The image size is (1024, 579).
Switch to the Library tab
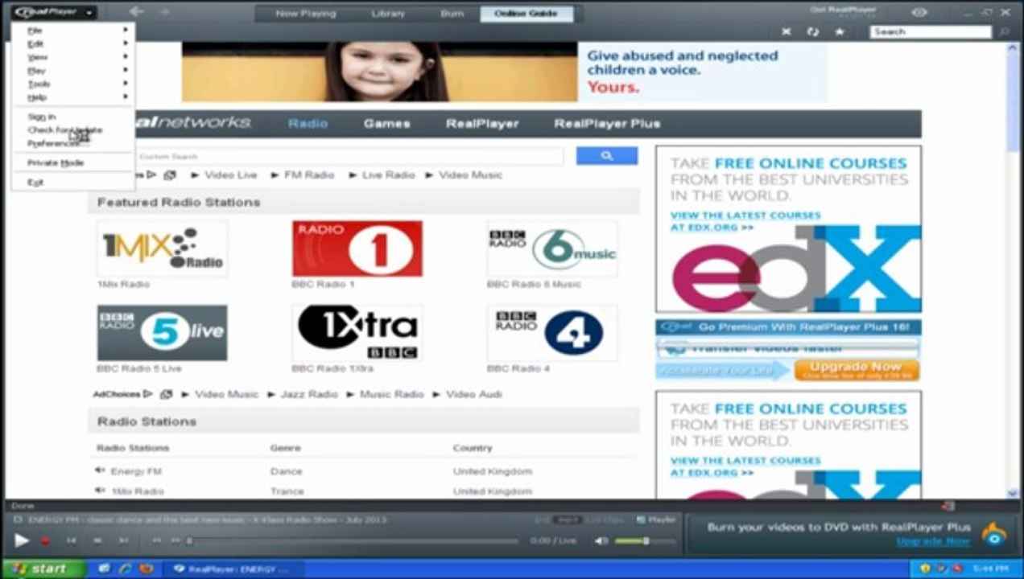coord(389,14)
